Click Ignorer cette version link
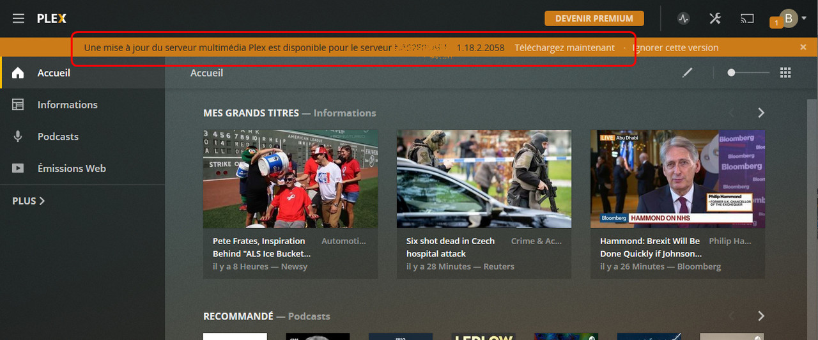The image size is (818, 340). pyautogui.click(x=675, y=47)
